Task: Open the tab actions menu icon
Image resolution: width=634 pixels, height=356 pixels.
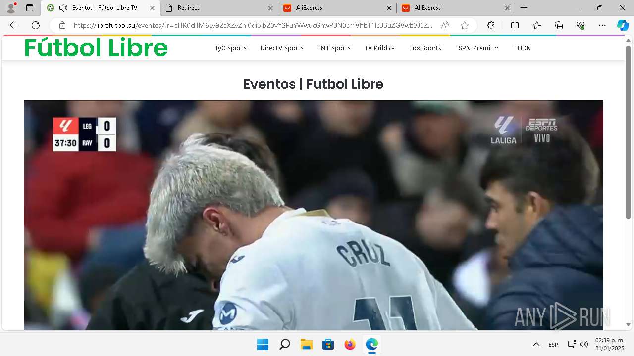Action: tap(30, 8)
